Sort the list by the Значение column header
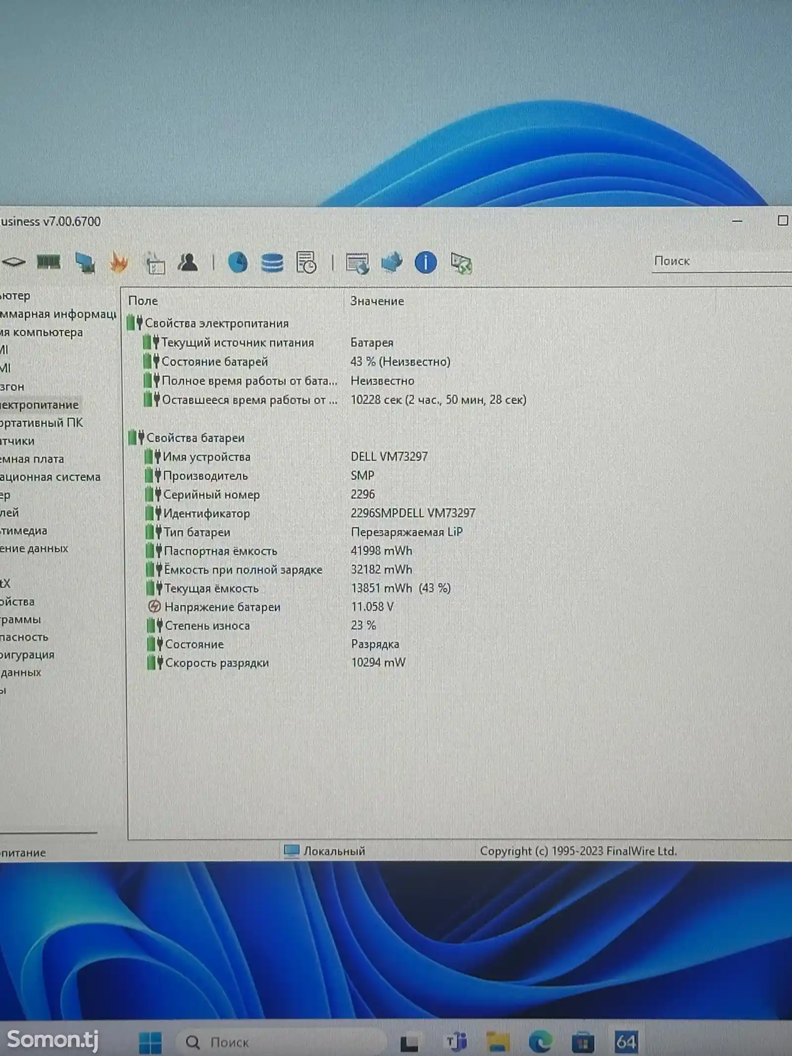 tap(377, 301)
